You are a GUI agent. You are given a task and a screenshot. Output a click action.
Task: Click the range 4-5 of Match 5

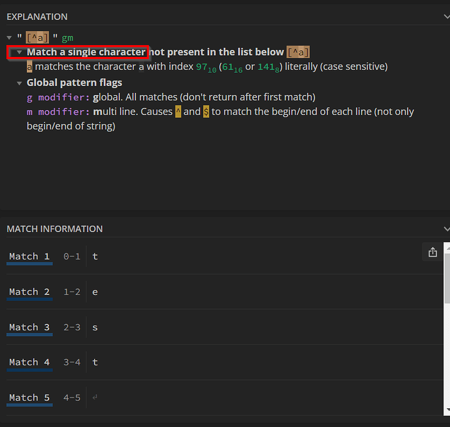coord(72,398)
